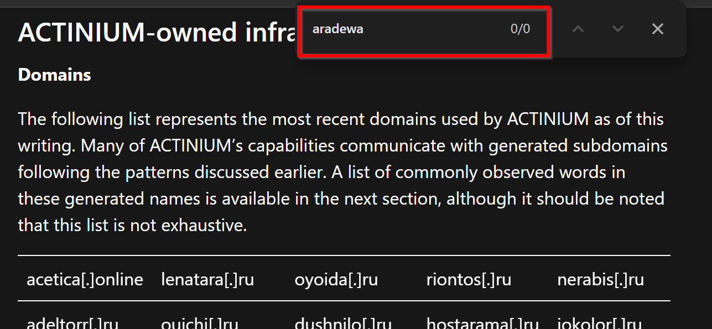Image resolution: width=712 pixels, height=329 pixels.
Task: Click the sentence 'that this list is not exhaustive.'
Action: [132, 225]
